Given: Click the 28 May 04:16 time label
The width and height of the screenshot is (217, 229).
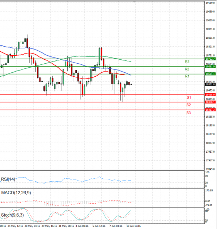Looking at the screenshot, I should tap(33, 226).
